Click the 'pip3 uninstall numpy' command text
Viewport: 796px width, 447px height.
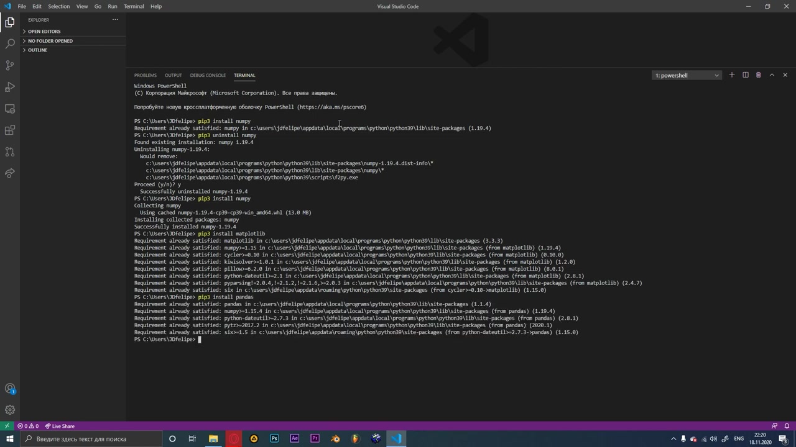pyautogui.click(x=227, y=135)
